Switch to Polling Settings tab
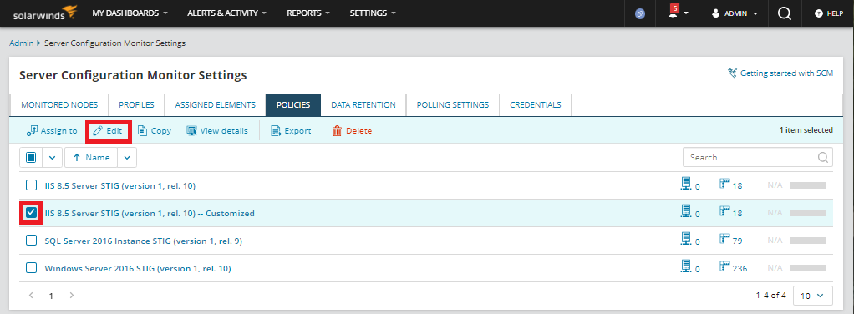This screenshot has height=314, width=854. pyautogui.click(x=453, y=105)
